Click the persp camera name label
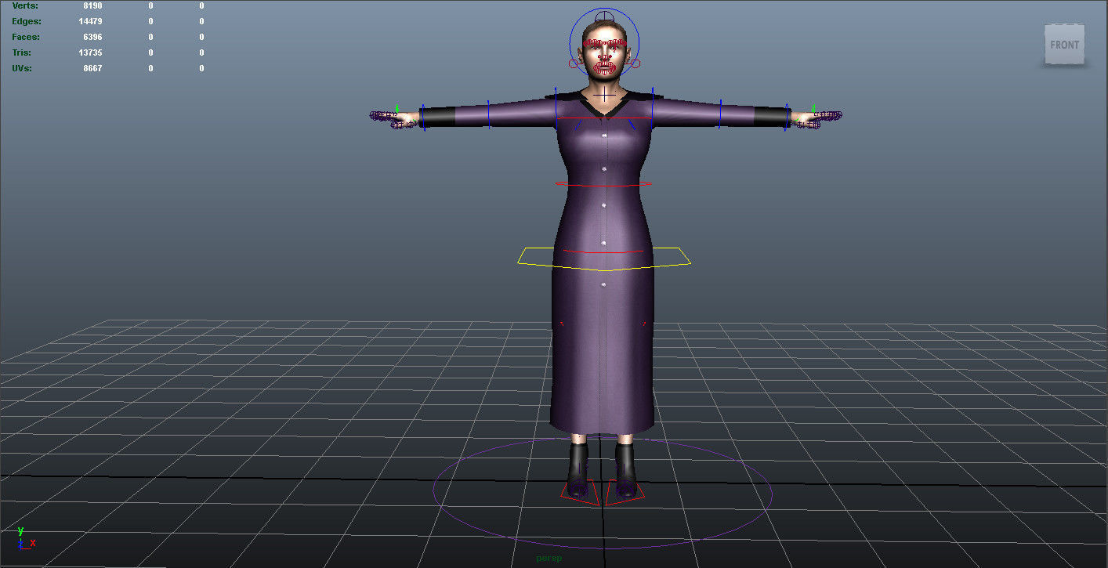 [x=549, y=559]
